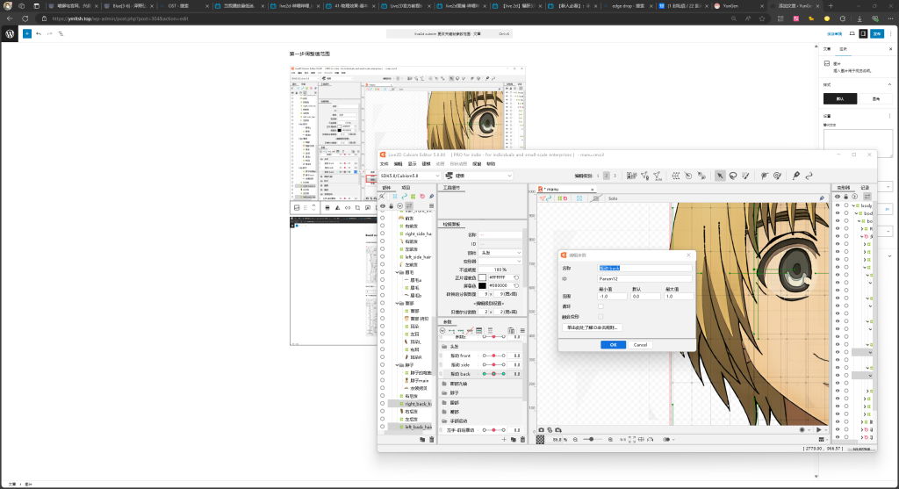Click Cancel in the parameter dialog
Screen dimensions: 899x489
tap(640, 345)
